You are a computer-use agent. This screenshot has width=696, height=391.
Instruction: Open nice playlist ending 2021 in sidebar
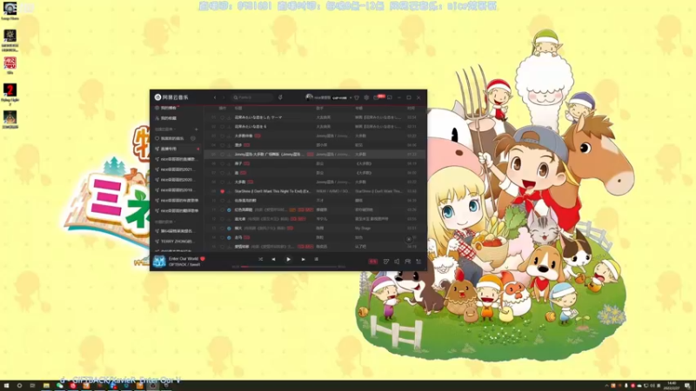click(177, 169)
